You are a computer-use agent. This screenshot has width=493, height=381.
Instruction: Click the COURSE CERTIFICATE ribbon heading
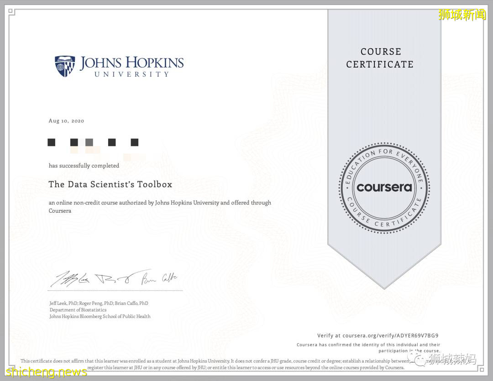click(x=380, y=58)
